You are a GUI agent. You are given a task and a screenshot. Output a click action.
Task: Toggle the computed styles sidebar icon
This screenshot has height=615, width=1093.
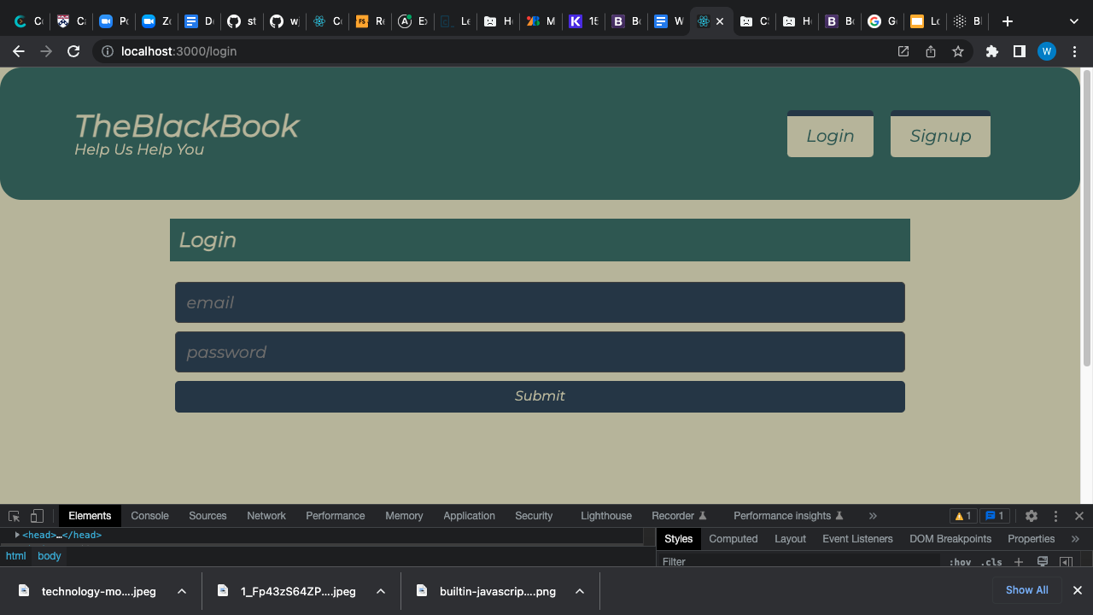1066,562
